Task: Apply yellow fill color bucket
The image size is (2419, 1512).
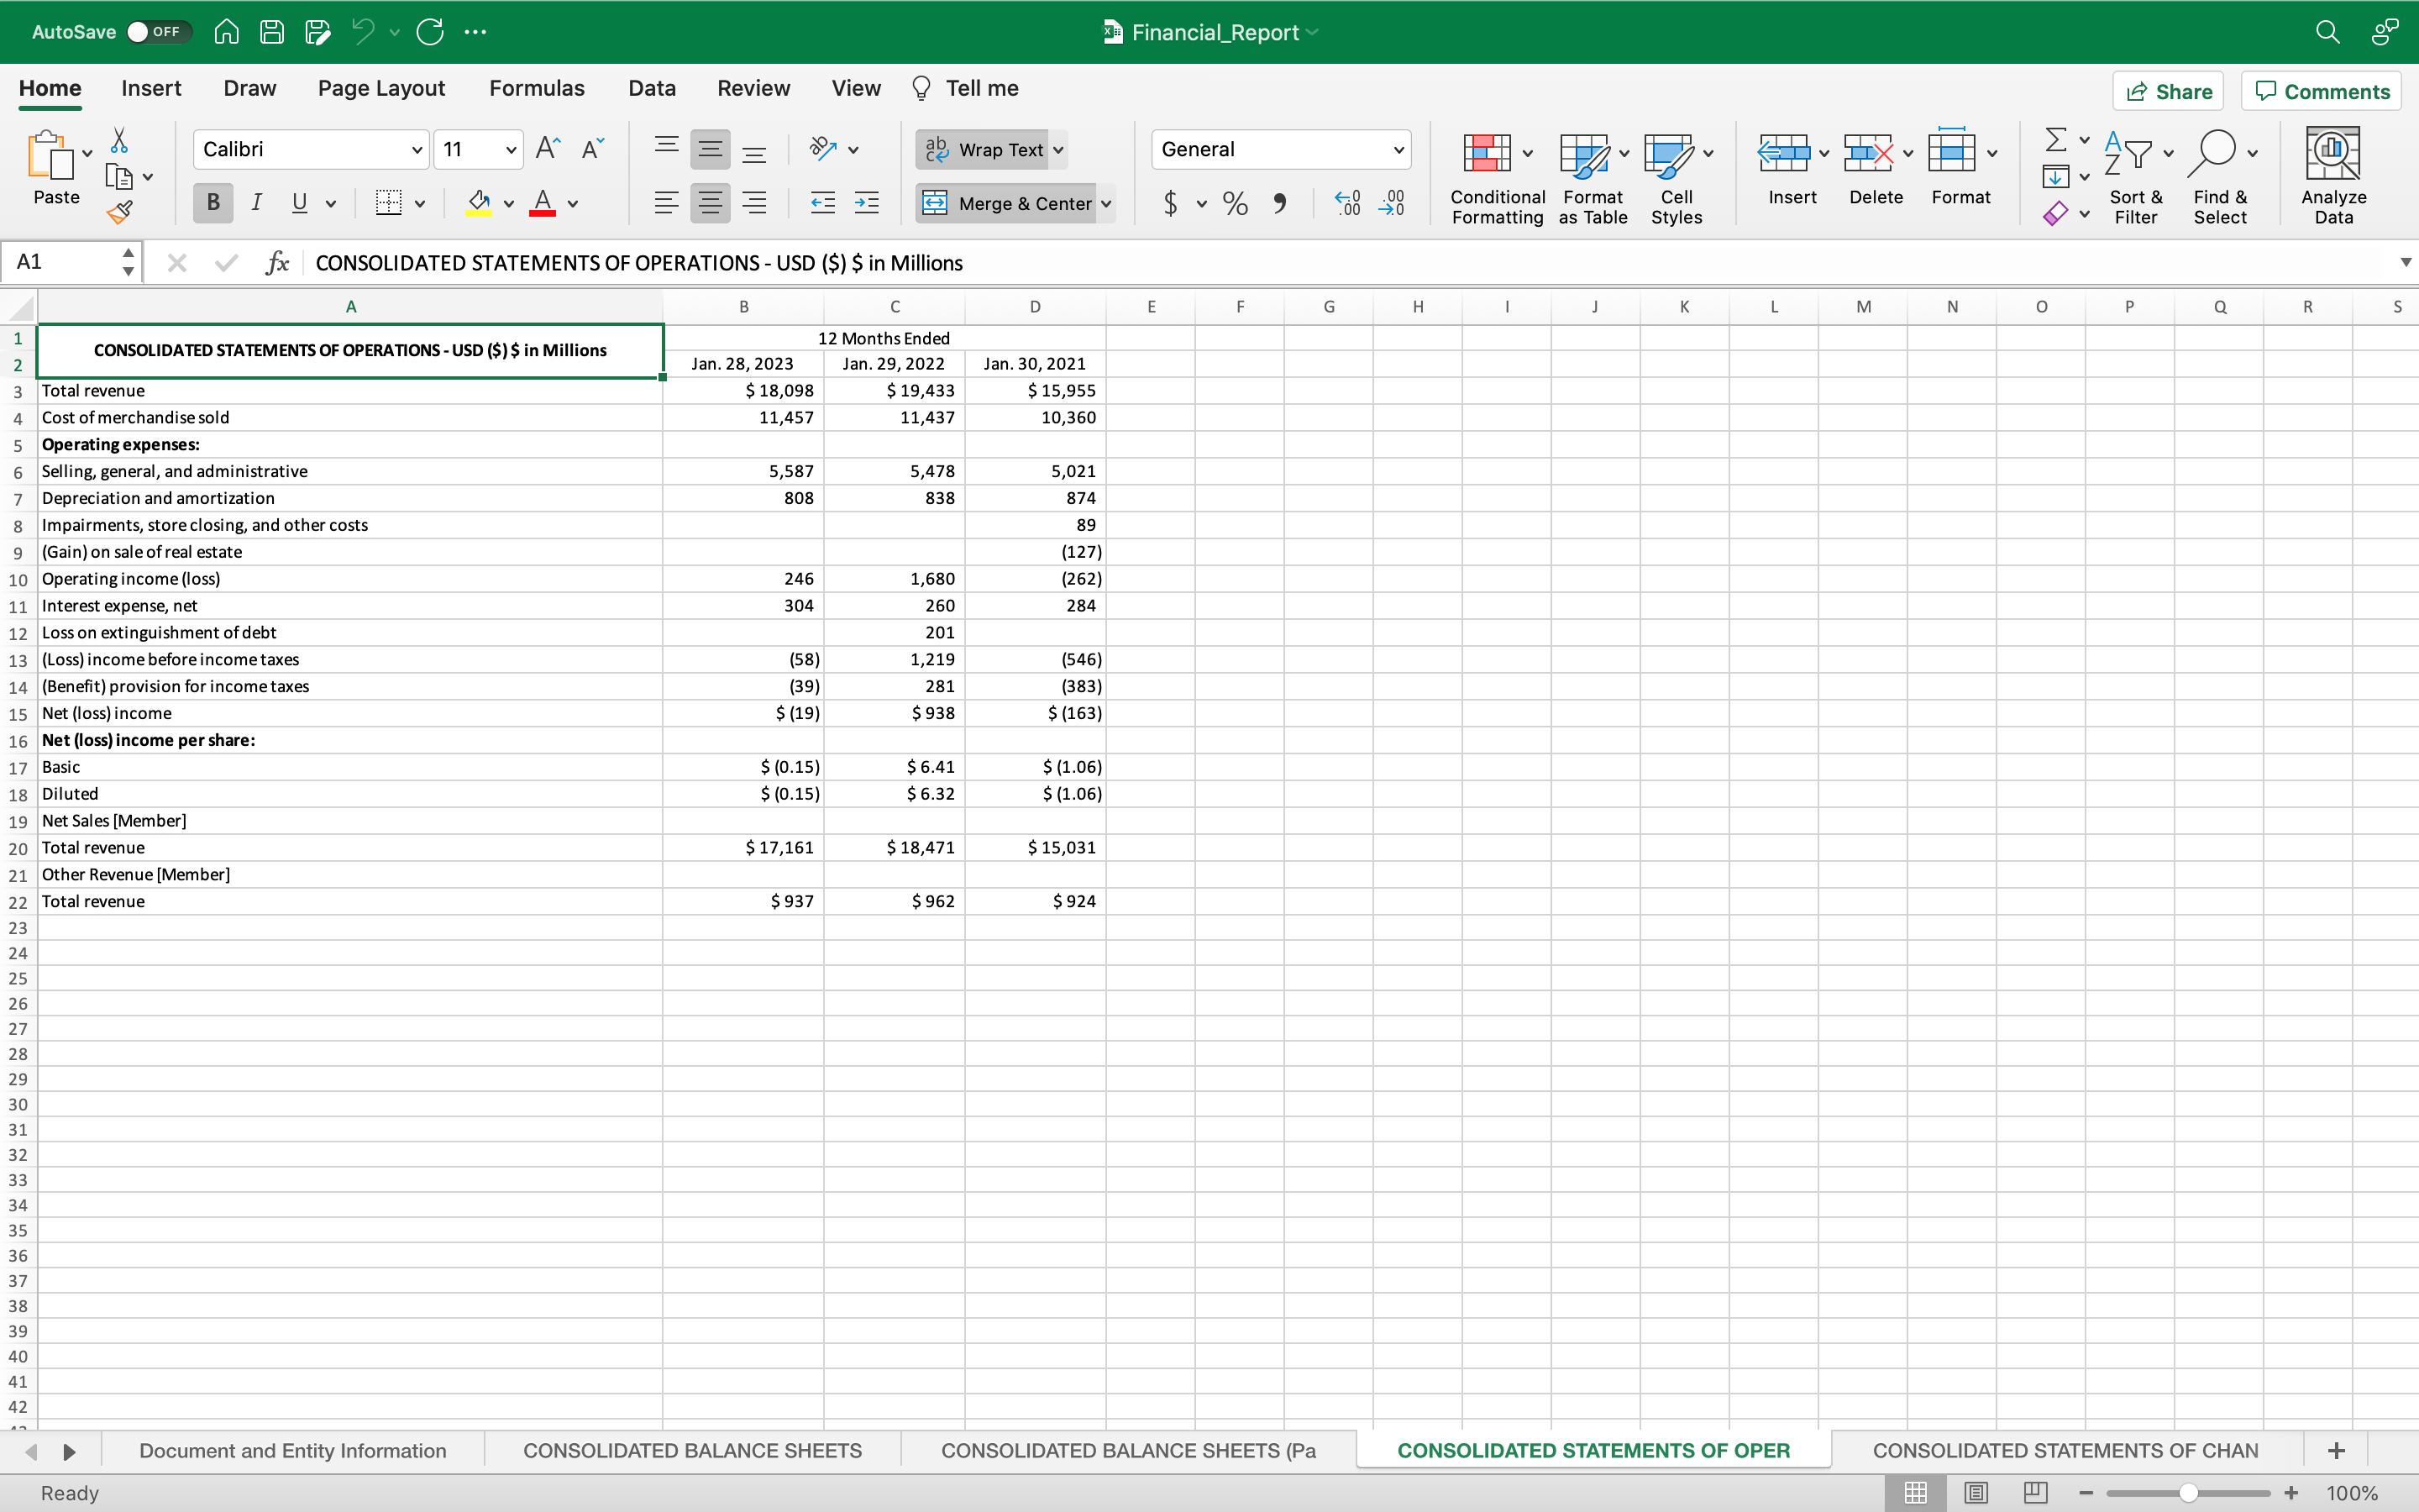Action: (x=479, y=203)
